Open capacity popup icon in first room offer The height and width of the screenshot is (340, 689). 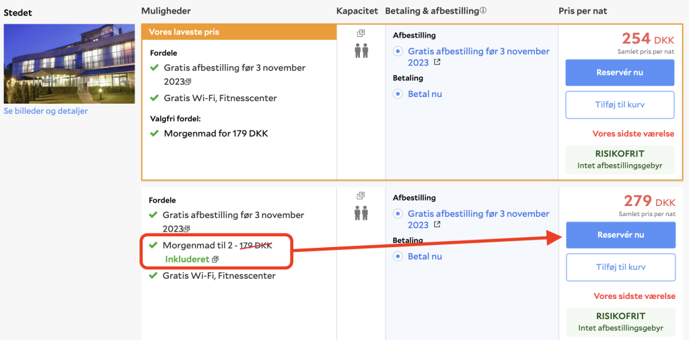[361, 33]
